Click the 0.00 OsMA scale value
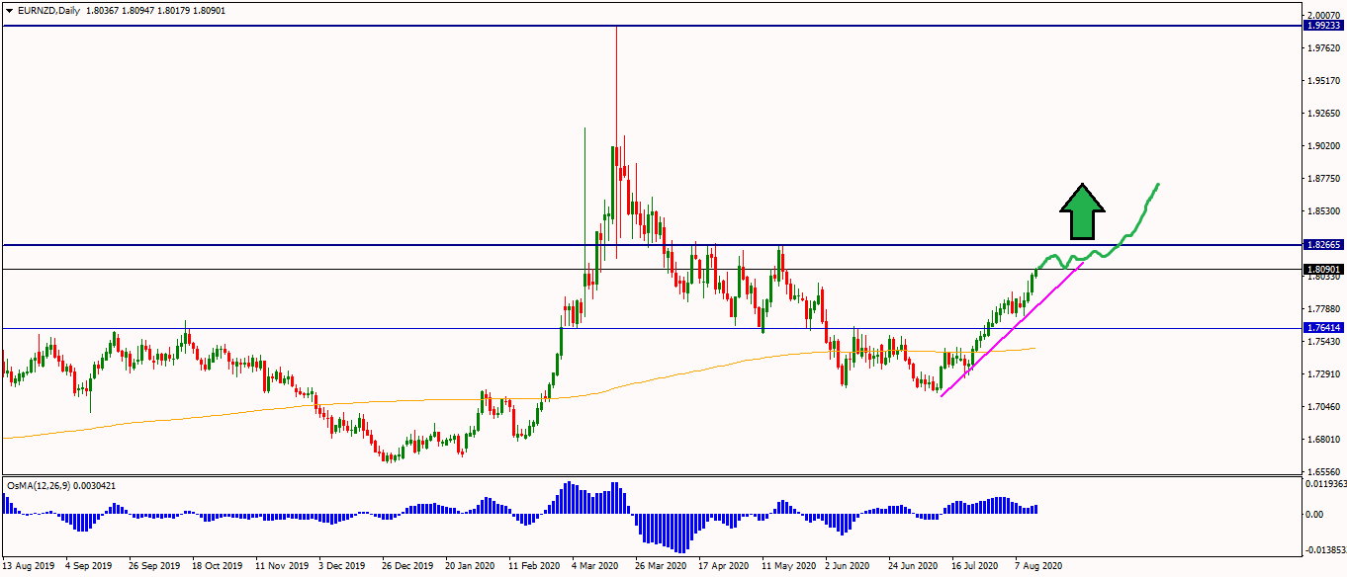Image resolution: width=1347 pixels, height=577 pixels. [1314, 515]
